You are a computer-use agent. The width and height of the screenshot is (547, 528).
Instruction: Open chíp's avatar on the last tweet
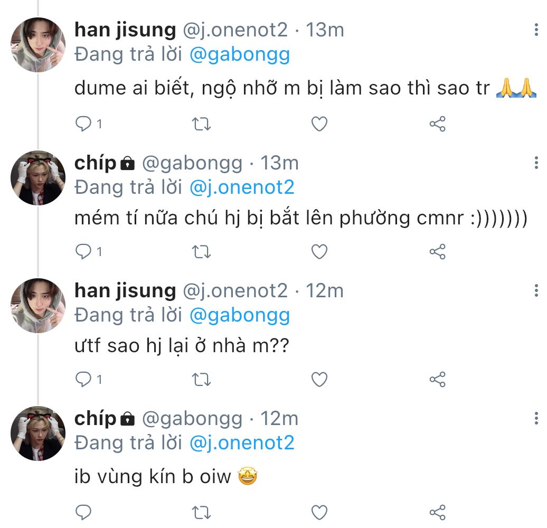tap(38, 433)
